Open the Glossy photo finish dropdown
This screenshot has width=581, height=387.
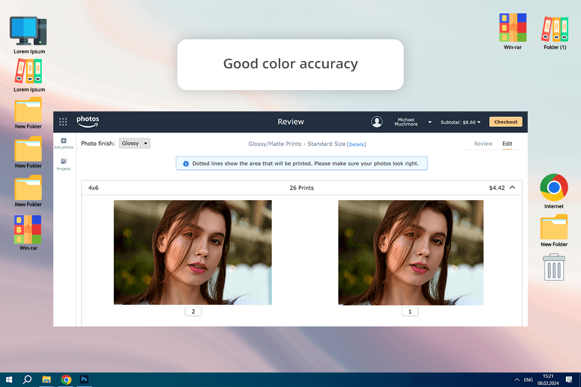click(134, 143)
